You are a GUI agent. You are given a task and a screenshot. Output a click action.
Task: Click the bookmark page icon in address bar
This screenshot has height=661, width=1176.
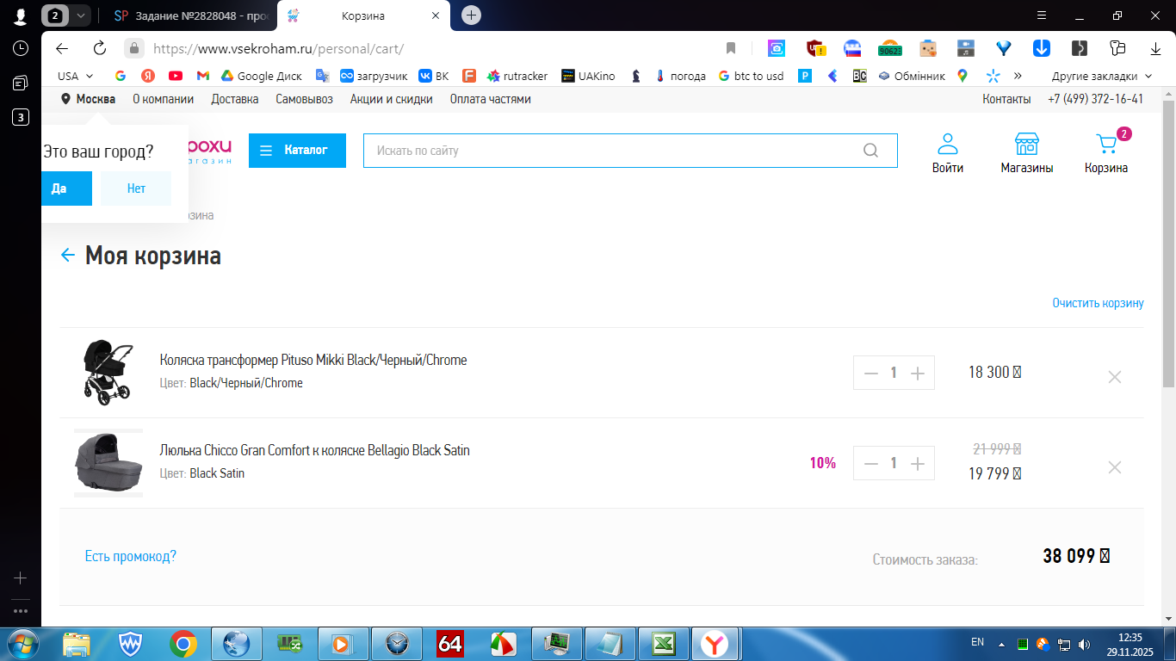(731, 48)
